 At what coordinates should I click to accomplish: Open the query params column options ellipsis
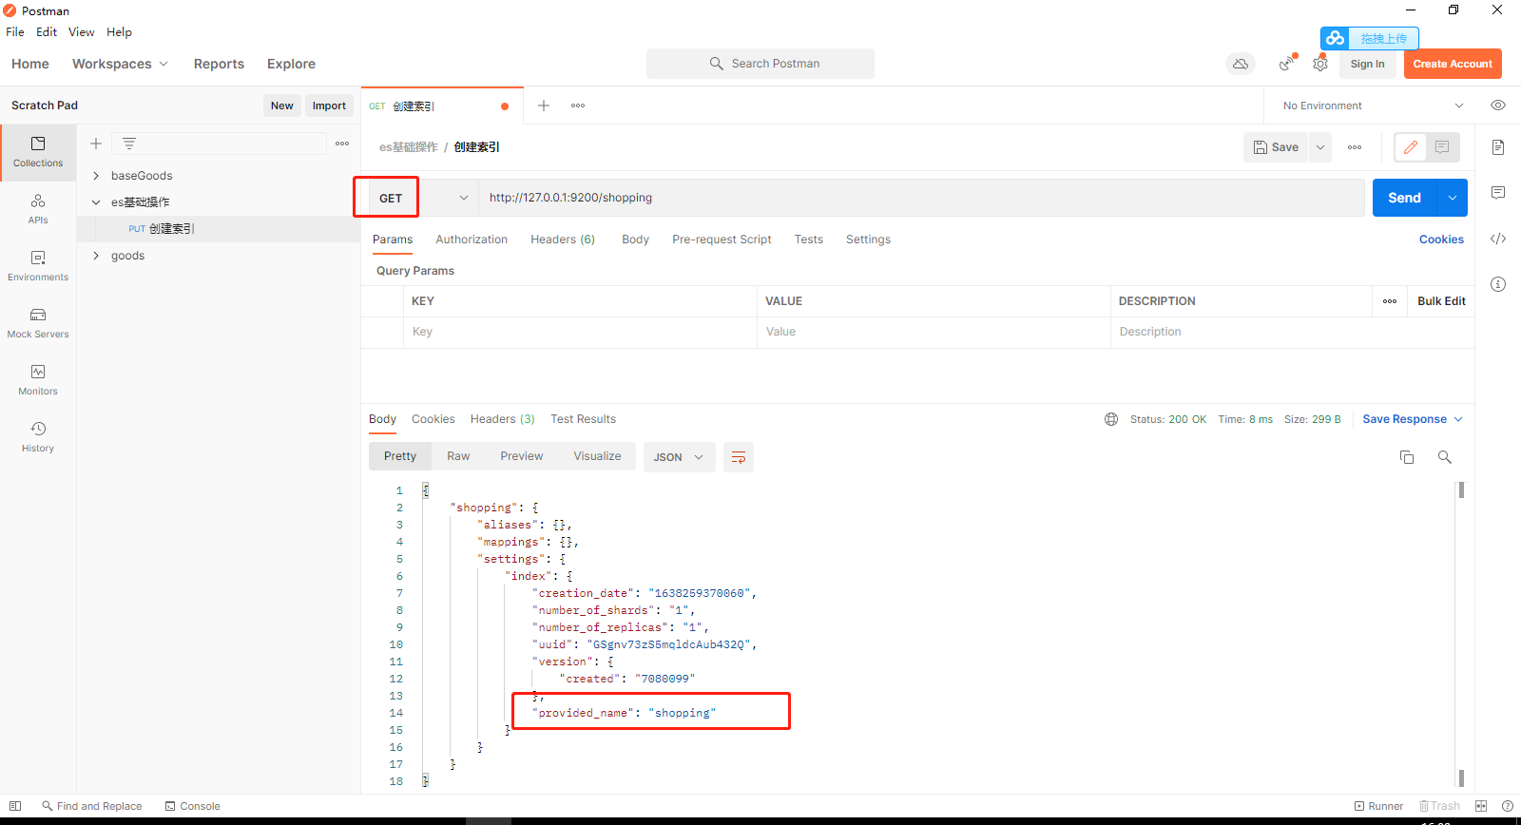tap(1390, 301)
